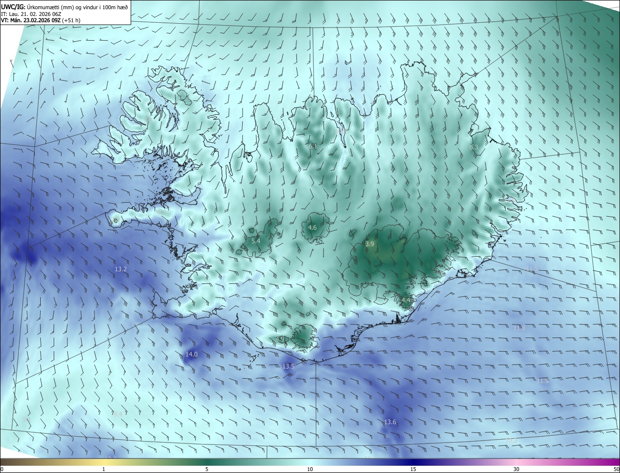The height and width of the screenshot is (473, 620).
Task: Click the 11.9 value label
Action: [x=543, y=381]
